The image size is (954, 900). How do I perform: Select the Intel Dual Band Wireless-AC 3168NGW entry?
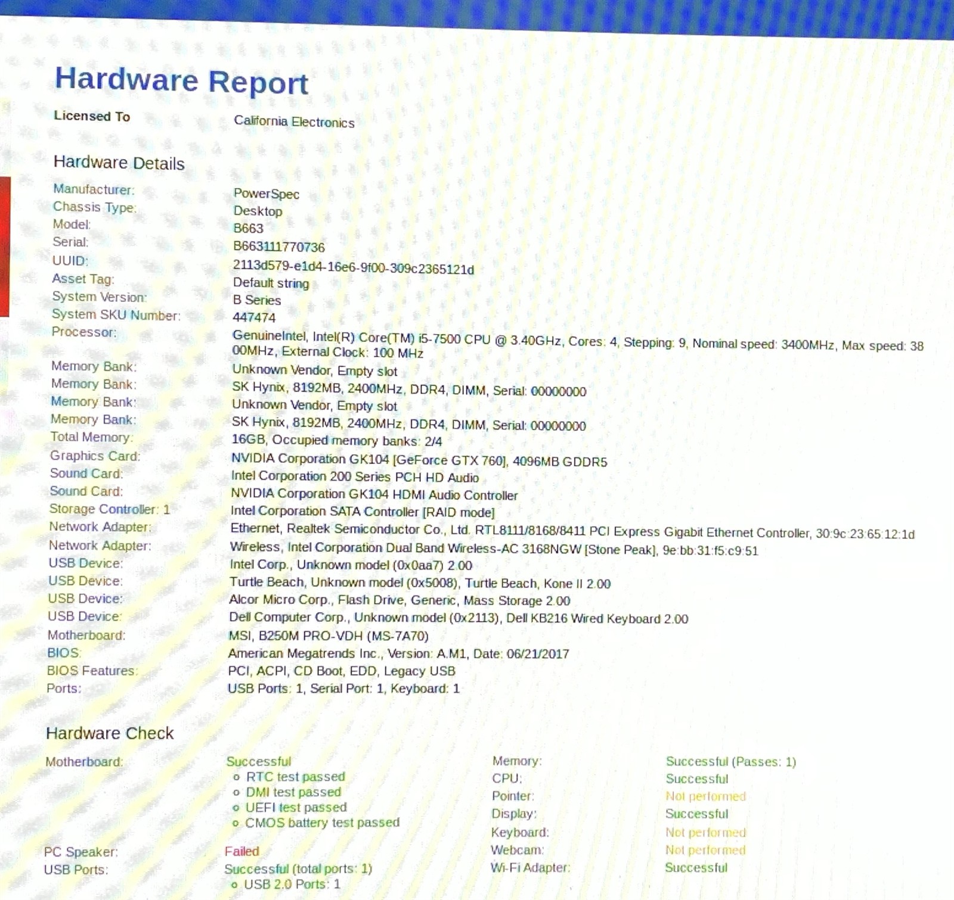tap(494, 549)
